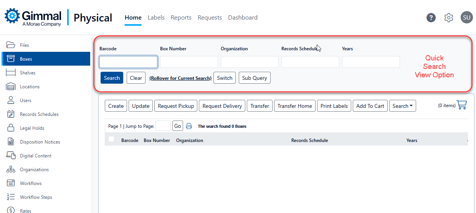Click the Legal Holds padlock icon
The width and height of the screenshot is (476, 213).
[x=11, y=128]
